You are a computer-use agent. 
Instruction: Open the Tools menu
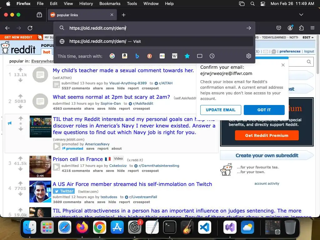pyautogui.click(x=132, y=4)
